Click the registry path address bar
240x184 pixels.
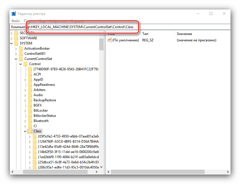(x=120, y=27)
